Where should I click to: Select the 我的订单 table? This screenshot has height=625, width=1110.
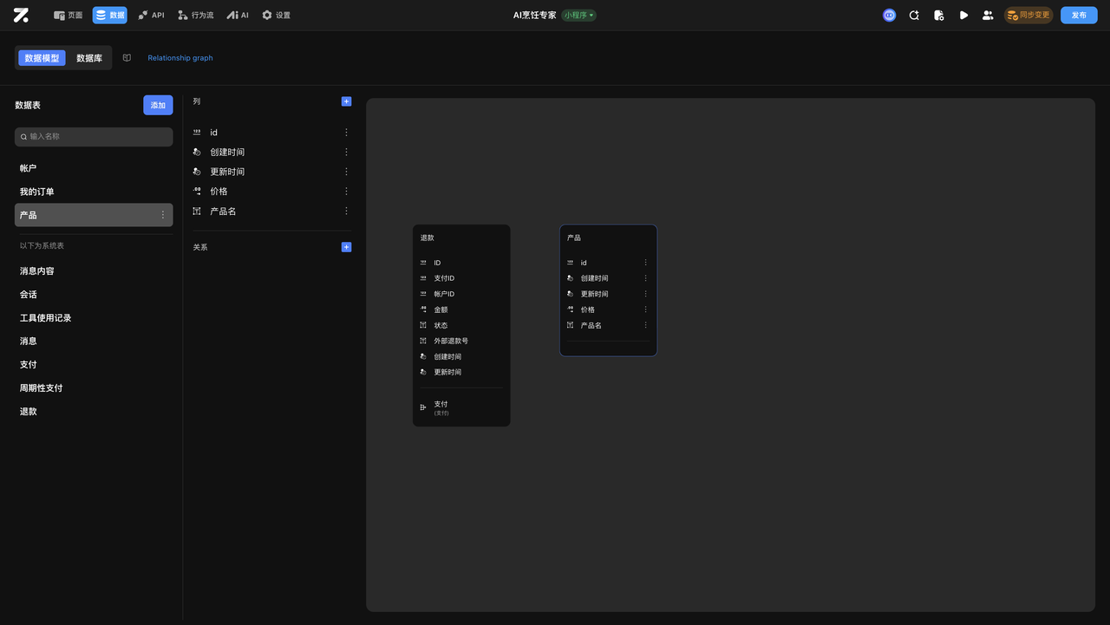click(94, 192)
